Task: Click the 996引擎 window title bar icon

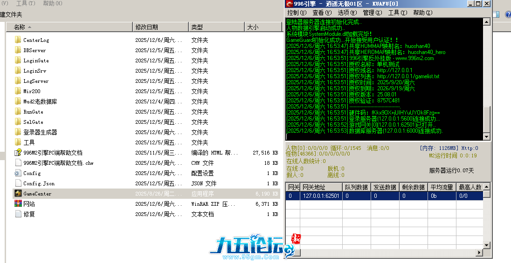Action: tap(290, 4)
